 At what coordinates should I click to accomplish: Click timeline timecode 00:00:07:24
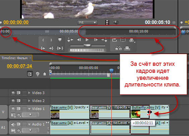click(x=19, y=66)
